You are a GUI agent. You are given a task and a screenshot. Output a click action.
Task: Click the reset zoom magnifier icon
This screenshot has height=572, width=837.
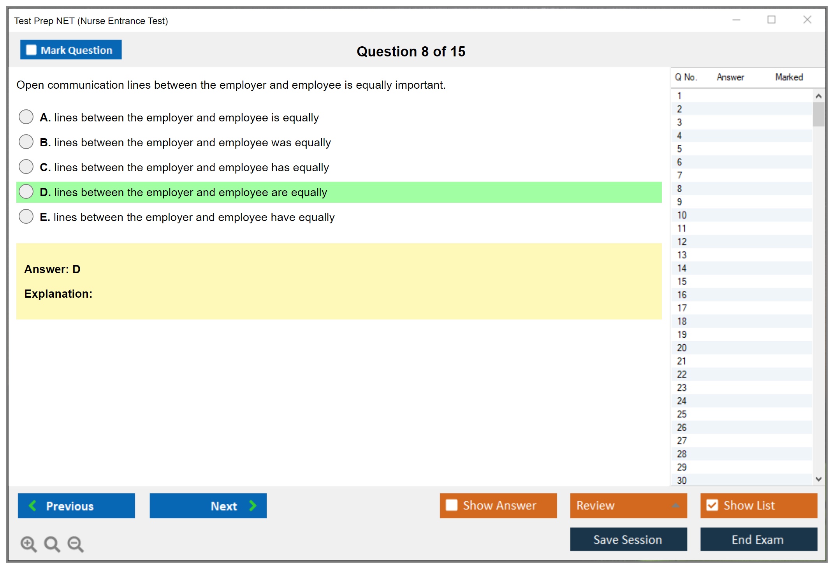pyautogui.click(x=52, y=544)
